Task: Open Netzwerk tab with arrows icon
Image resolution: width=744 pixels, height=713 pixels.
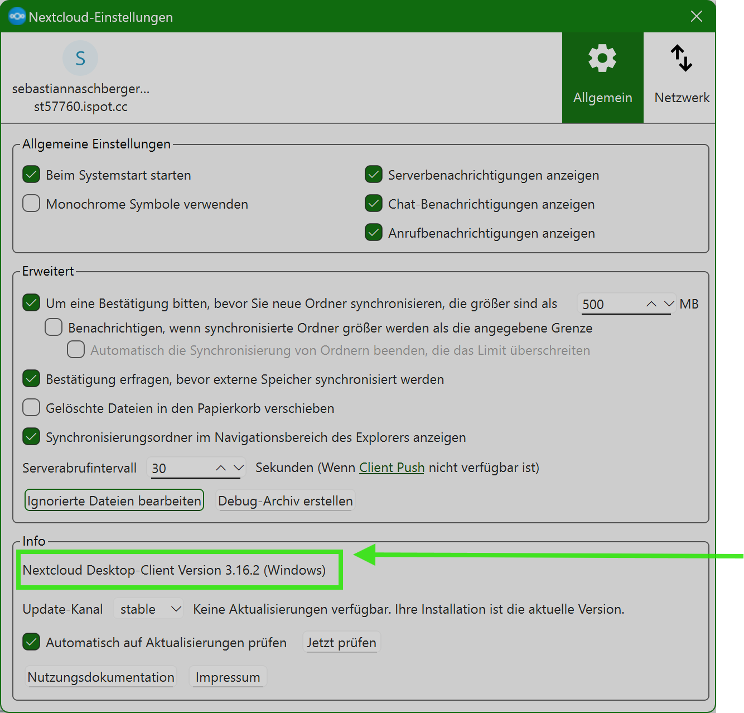Action: point(682,77)
